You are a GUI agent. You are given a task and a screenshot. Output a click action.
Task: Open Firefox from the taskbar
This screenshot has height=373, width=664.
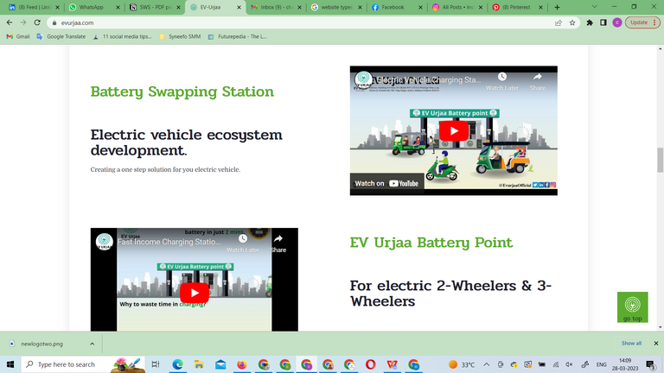click(242, 364)
